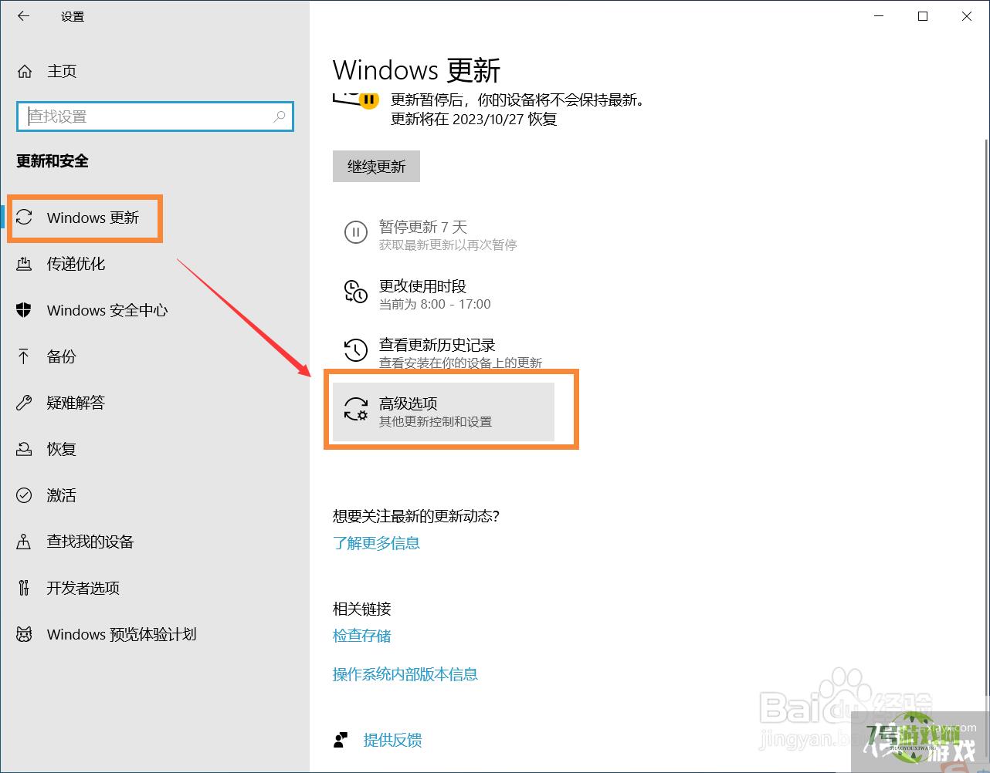Open 更改使用时段 setting
This screenshot has width=990, height=773.
pos(443,294)
